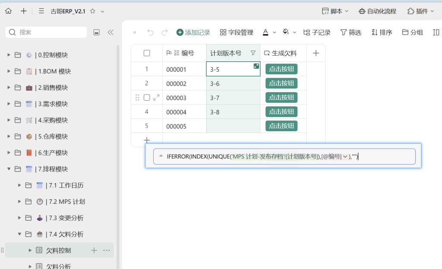Open 字段管理
The image size is (442, 269).
(237, 32)
